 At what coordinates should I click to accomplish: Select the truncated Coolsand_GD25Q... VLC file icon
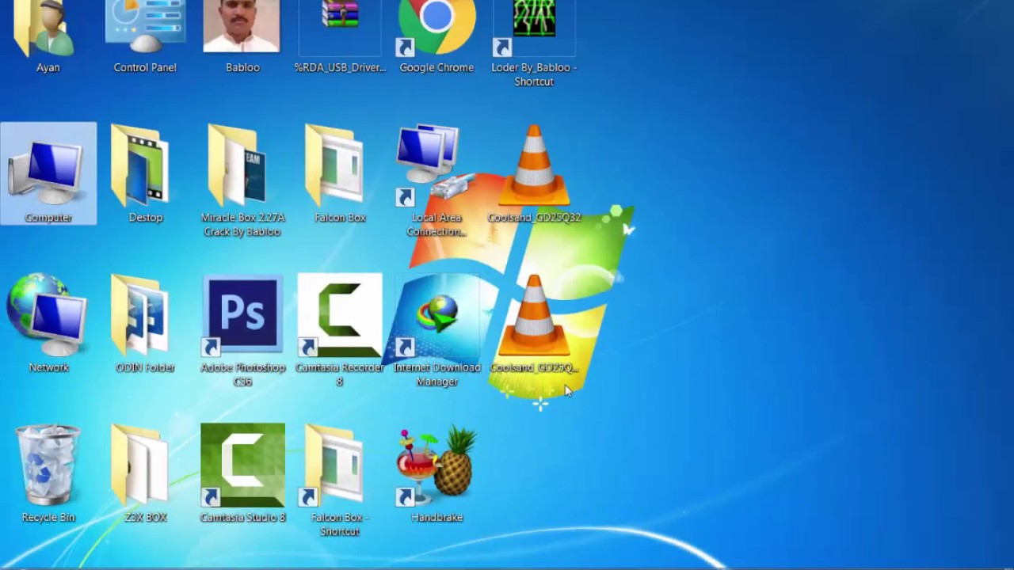click(534, 315)
